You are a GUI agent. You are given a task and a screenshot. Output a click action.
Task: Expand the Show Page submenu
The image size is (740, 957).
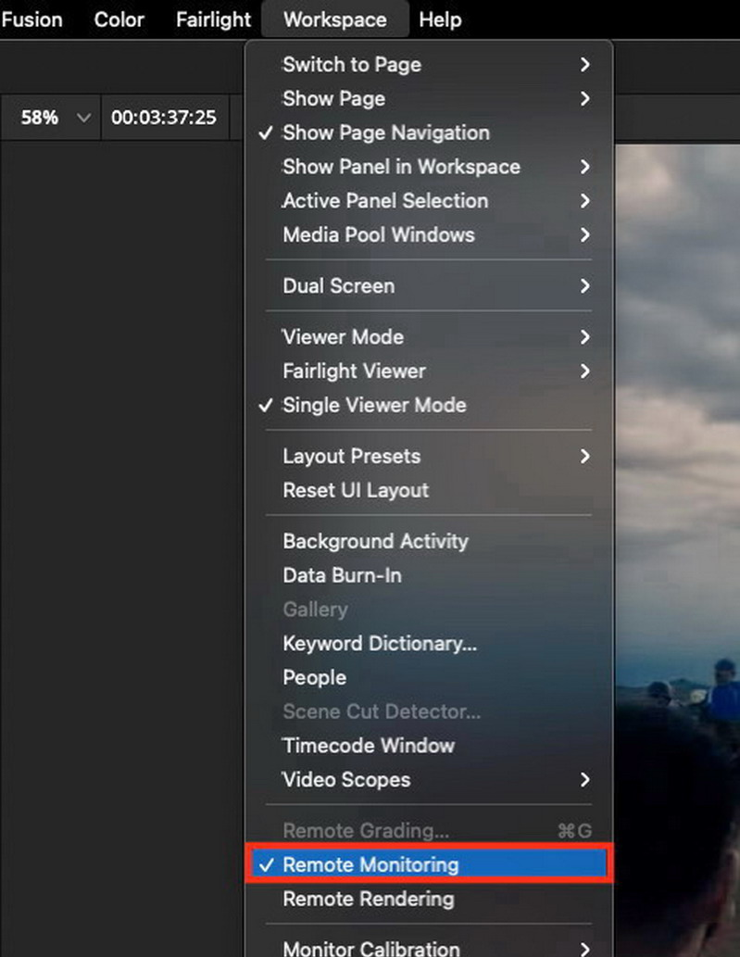pos(429,98)
